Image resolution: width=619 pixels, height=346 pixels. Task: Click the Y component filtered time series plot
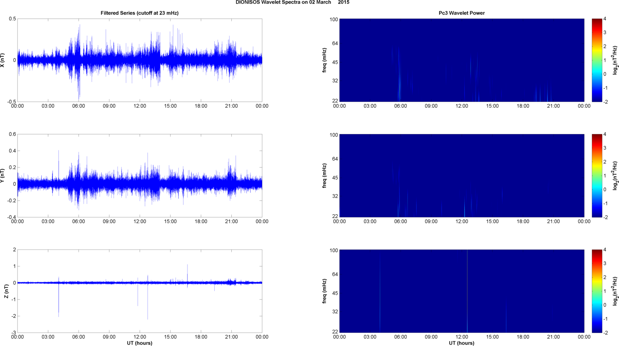140,176
